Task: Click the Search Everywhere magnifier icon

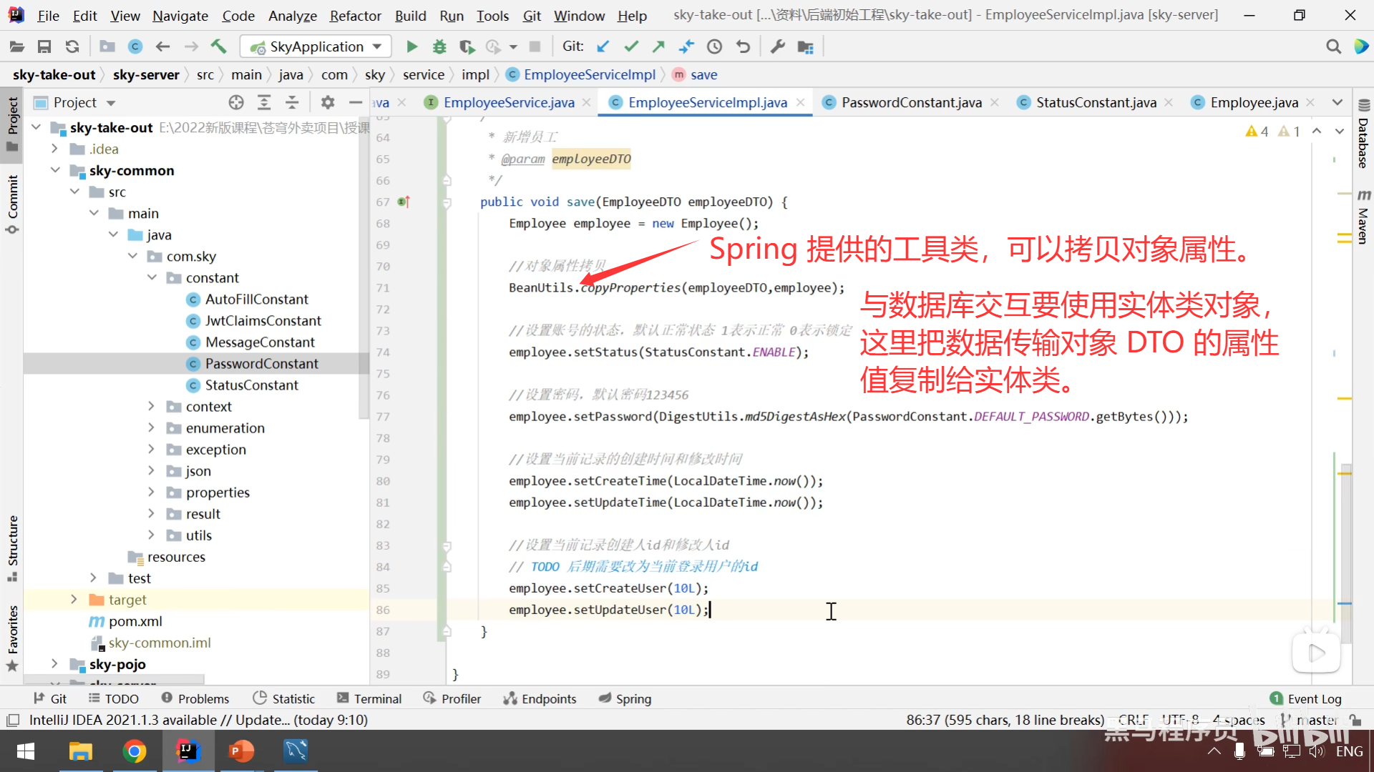Action: coord(1333,46)
